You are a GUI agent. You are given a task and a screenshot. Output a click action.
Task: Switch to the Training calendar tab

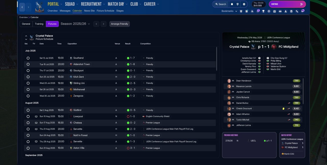pos(39,24)
